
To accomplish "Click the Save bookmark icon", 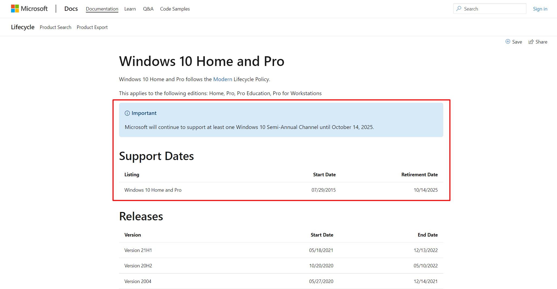I will click(x=508, y=42).
